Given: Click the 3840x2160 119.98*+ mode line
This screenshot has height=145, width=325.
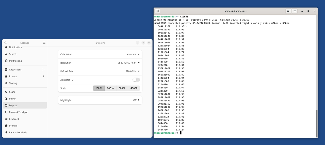Looking at the screenshot, I should click(172, 26).
